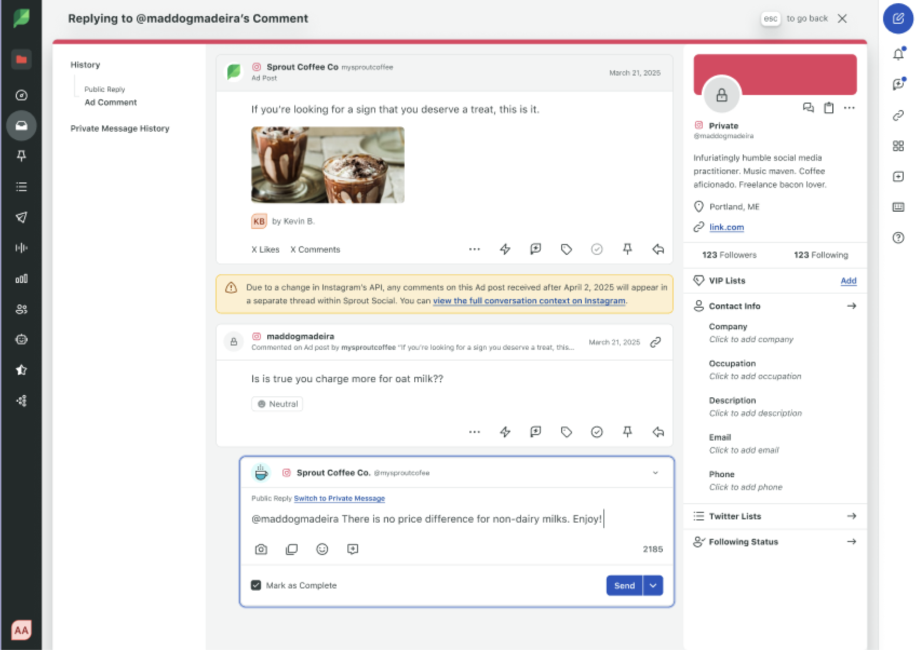Copy the maddogmadeira comment link icon

coord(655,342)
